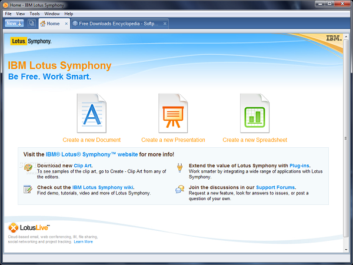This screenshot has height=265, width=353.
Task: Minimize the Lotus Symphony window
Action: [x=319, y=4]
